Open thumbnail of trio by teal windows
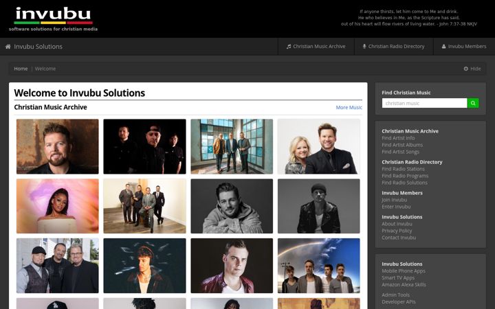 (232, 146)
